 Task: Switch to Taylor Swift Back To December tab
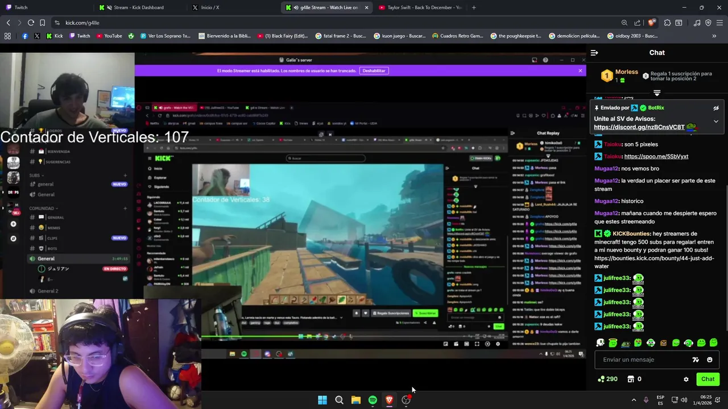[x=421, y=7]
